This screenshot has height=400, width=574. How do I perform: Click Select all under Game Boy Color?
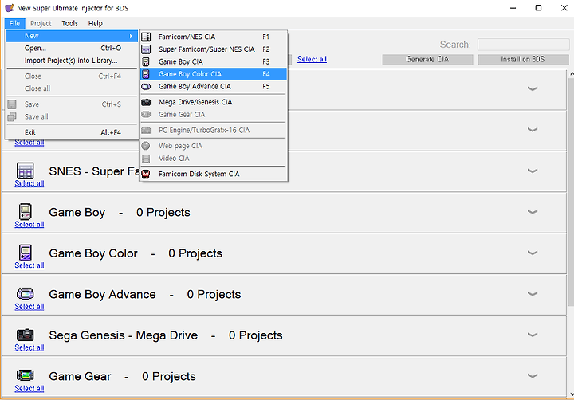coord(29,265)
